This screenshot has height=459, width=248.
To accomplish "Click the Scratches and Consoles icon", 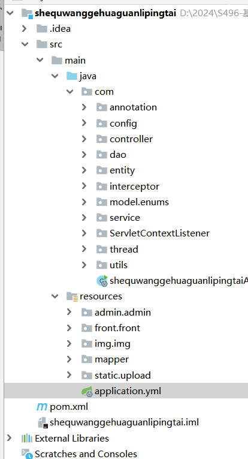I will coord(27,454).
